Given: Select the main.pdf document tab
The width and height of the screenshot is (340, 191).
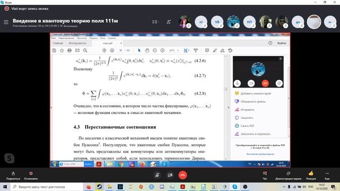Looking at the screenshot, I should [108, 44].
